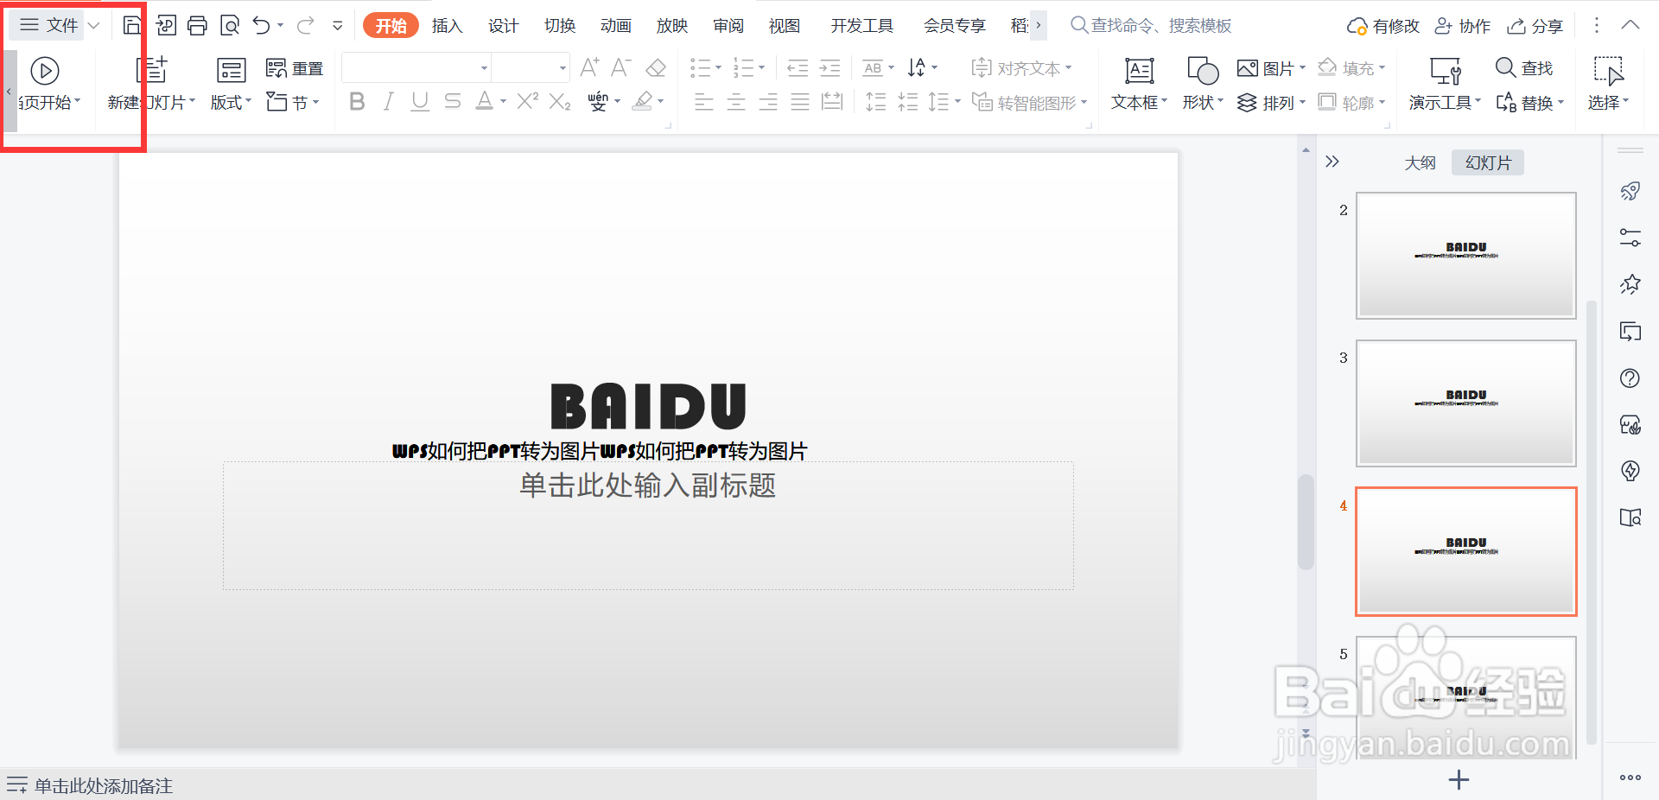Set align right for text
The height and width of the screenshot is (800, 1659).
[768, 102]
